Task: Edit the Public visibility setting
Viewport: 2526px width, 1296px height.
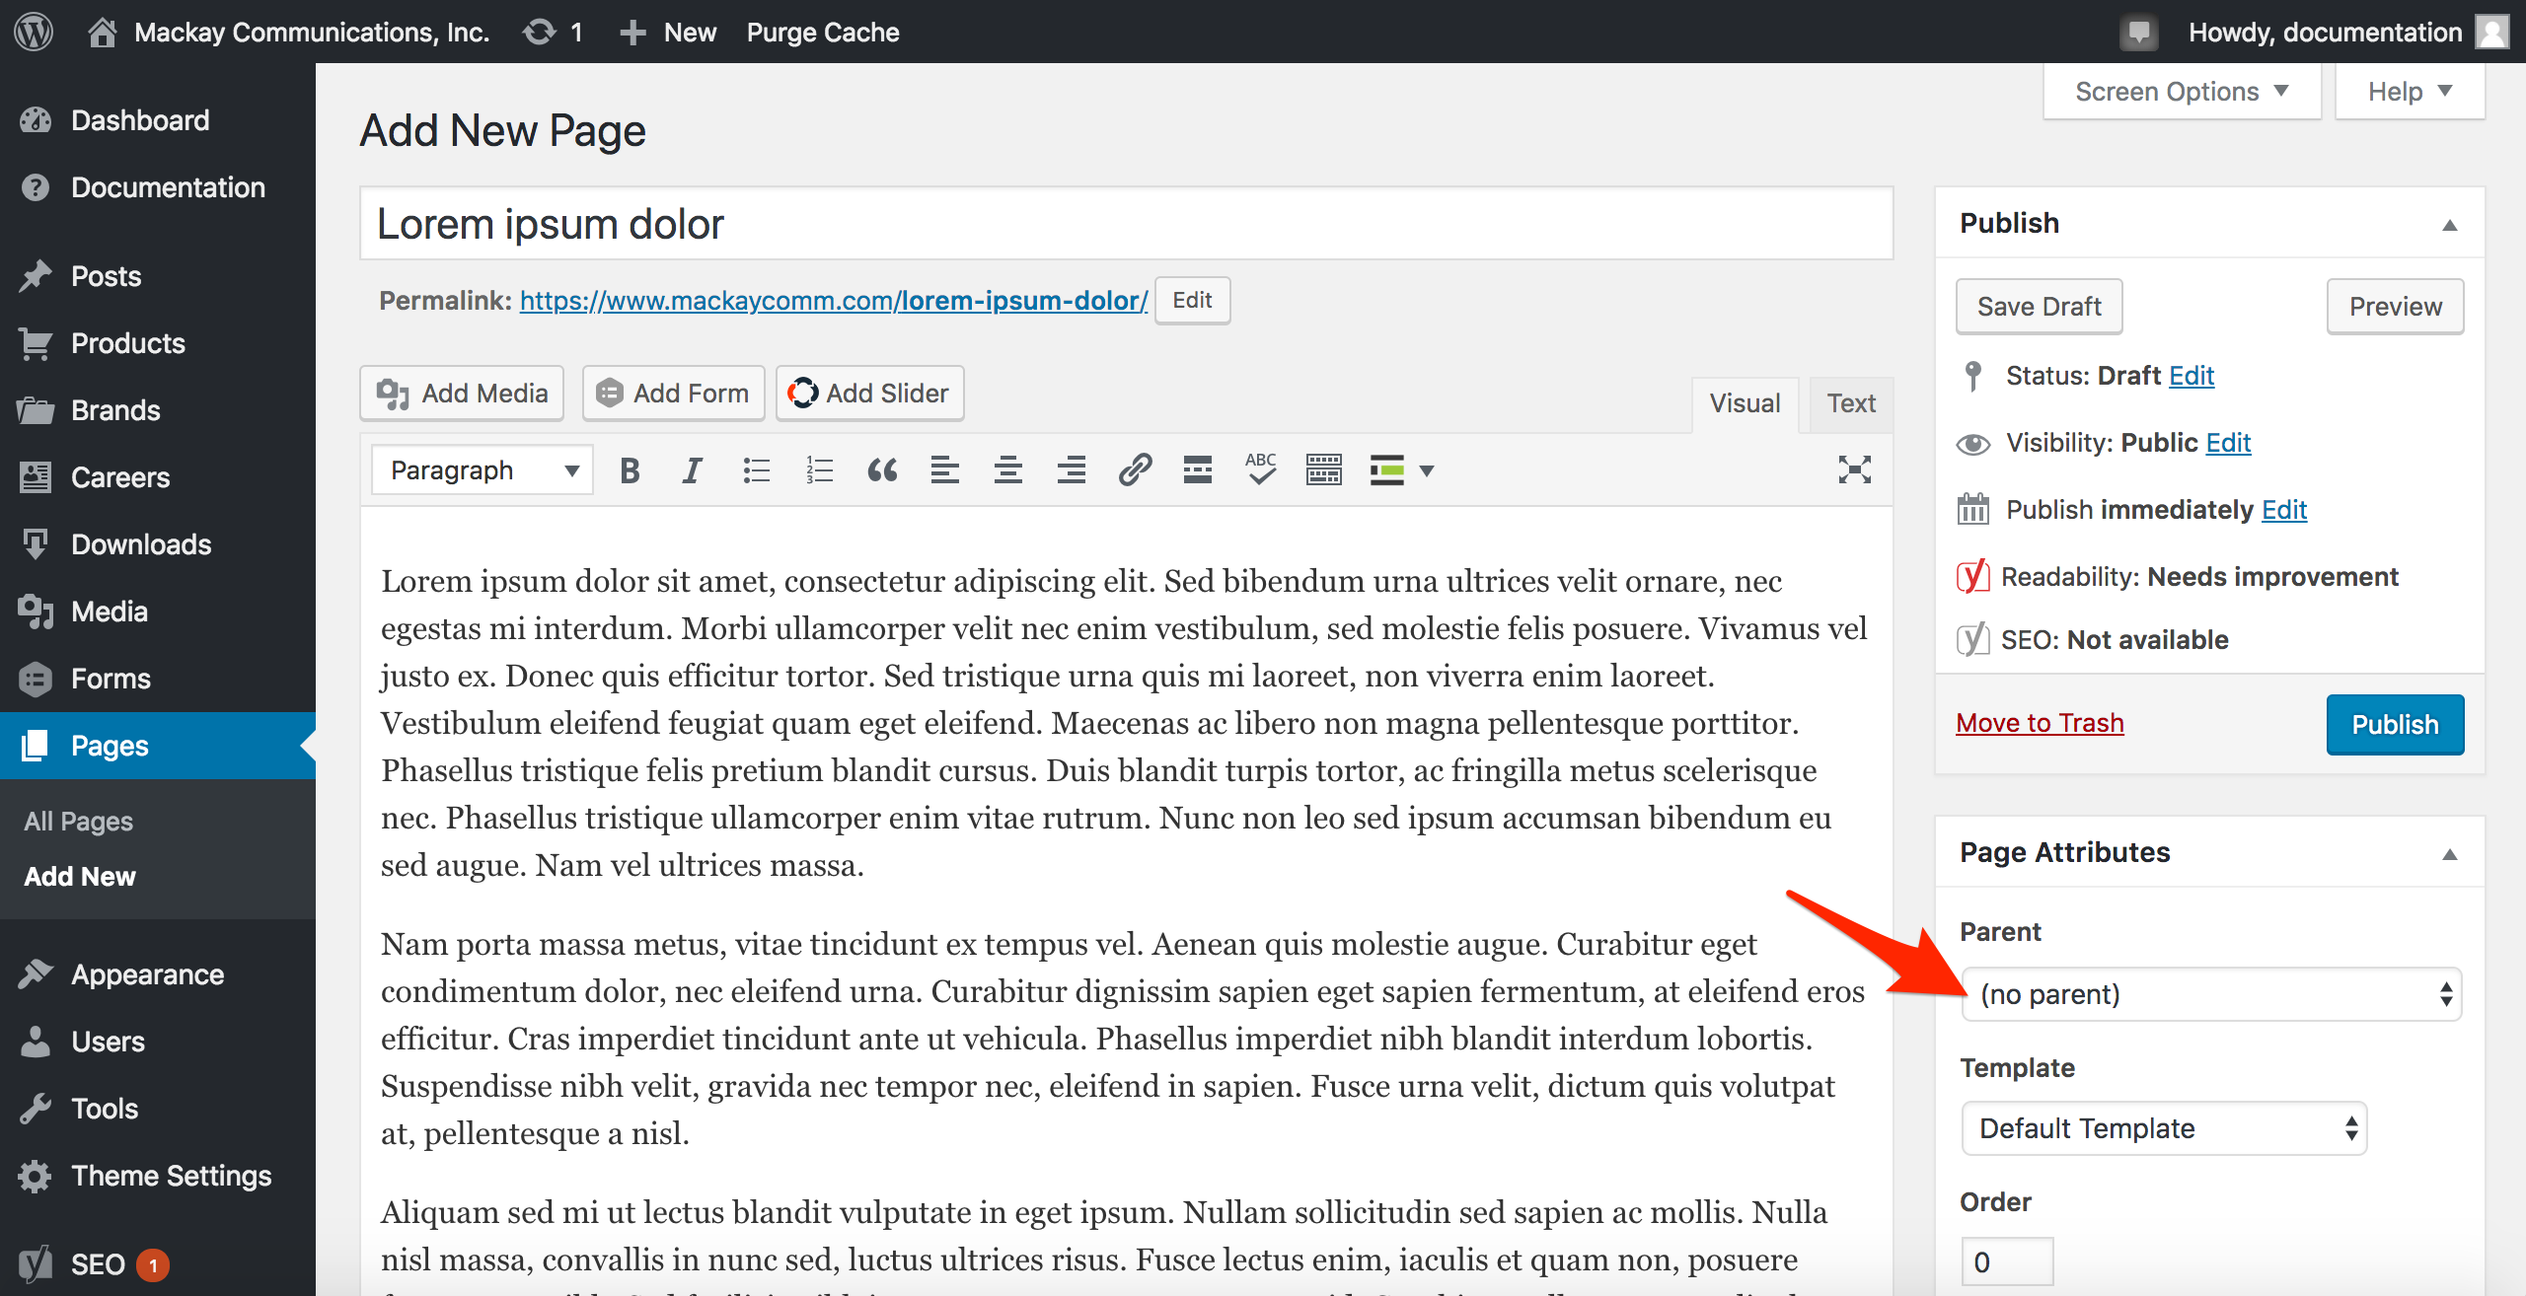Action: pos(2228,443)
